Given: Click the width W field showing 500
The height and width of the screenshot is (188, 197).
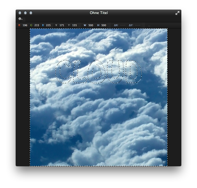Looking at the screenshot, I should pyautogui.click(x=90, y=25).
